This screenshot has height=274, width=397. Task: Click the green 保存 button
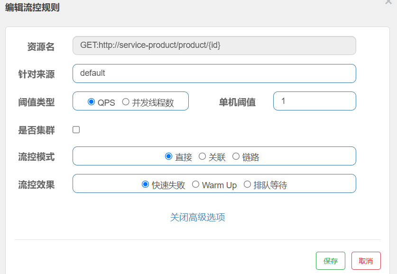331,261
